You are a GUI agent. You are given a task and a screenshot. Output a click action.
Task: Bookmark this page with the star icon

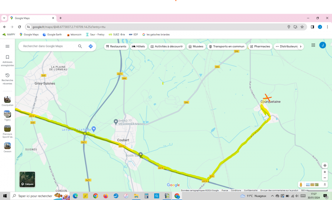[x=302, y=27]
